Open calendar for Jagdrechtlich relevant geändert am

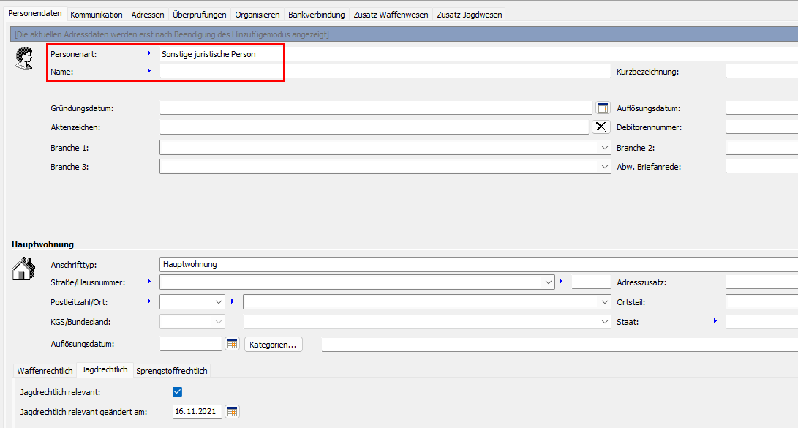click(x=232, y=412)
